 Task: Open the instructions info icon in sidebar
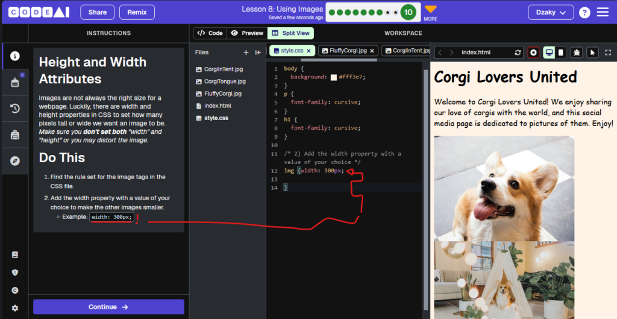(15, 56)
